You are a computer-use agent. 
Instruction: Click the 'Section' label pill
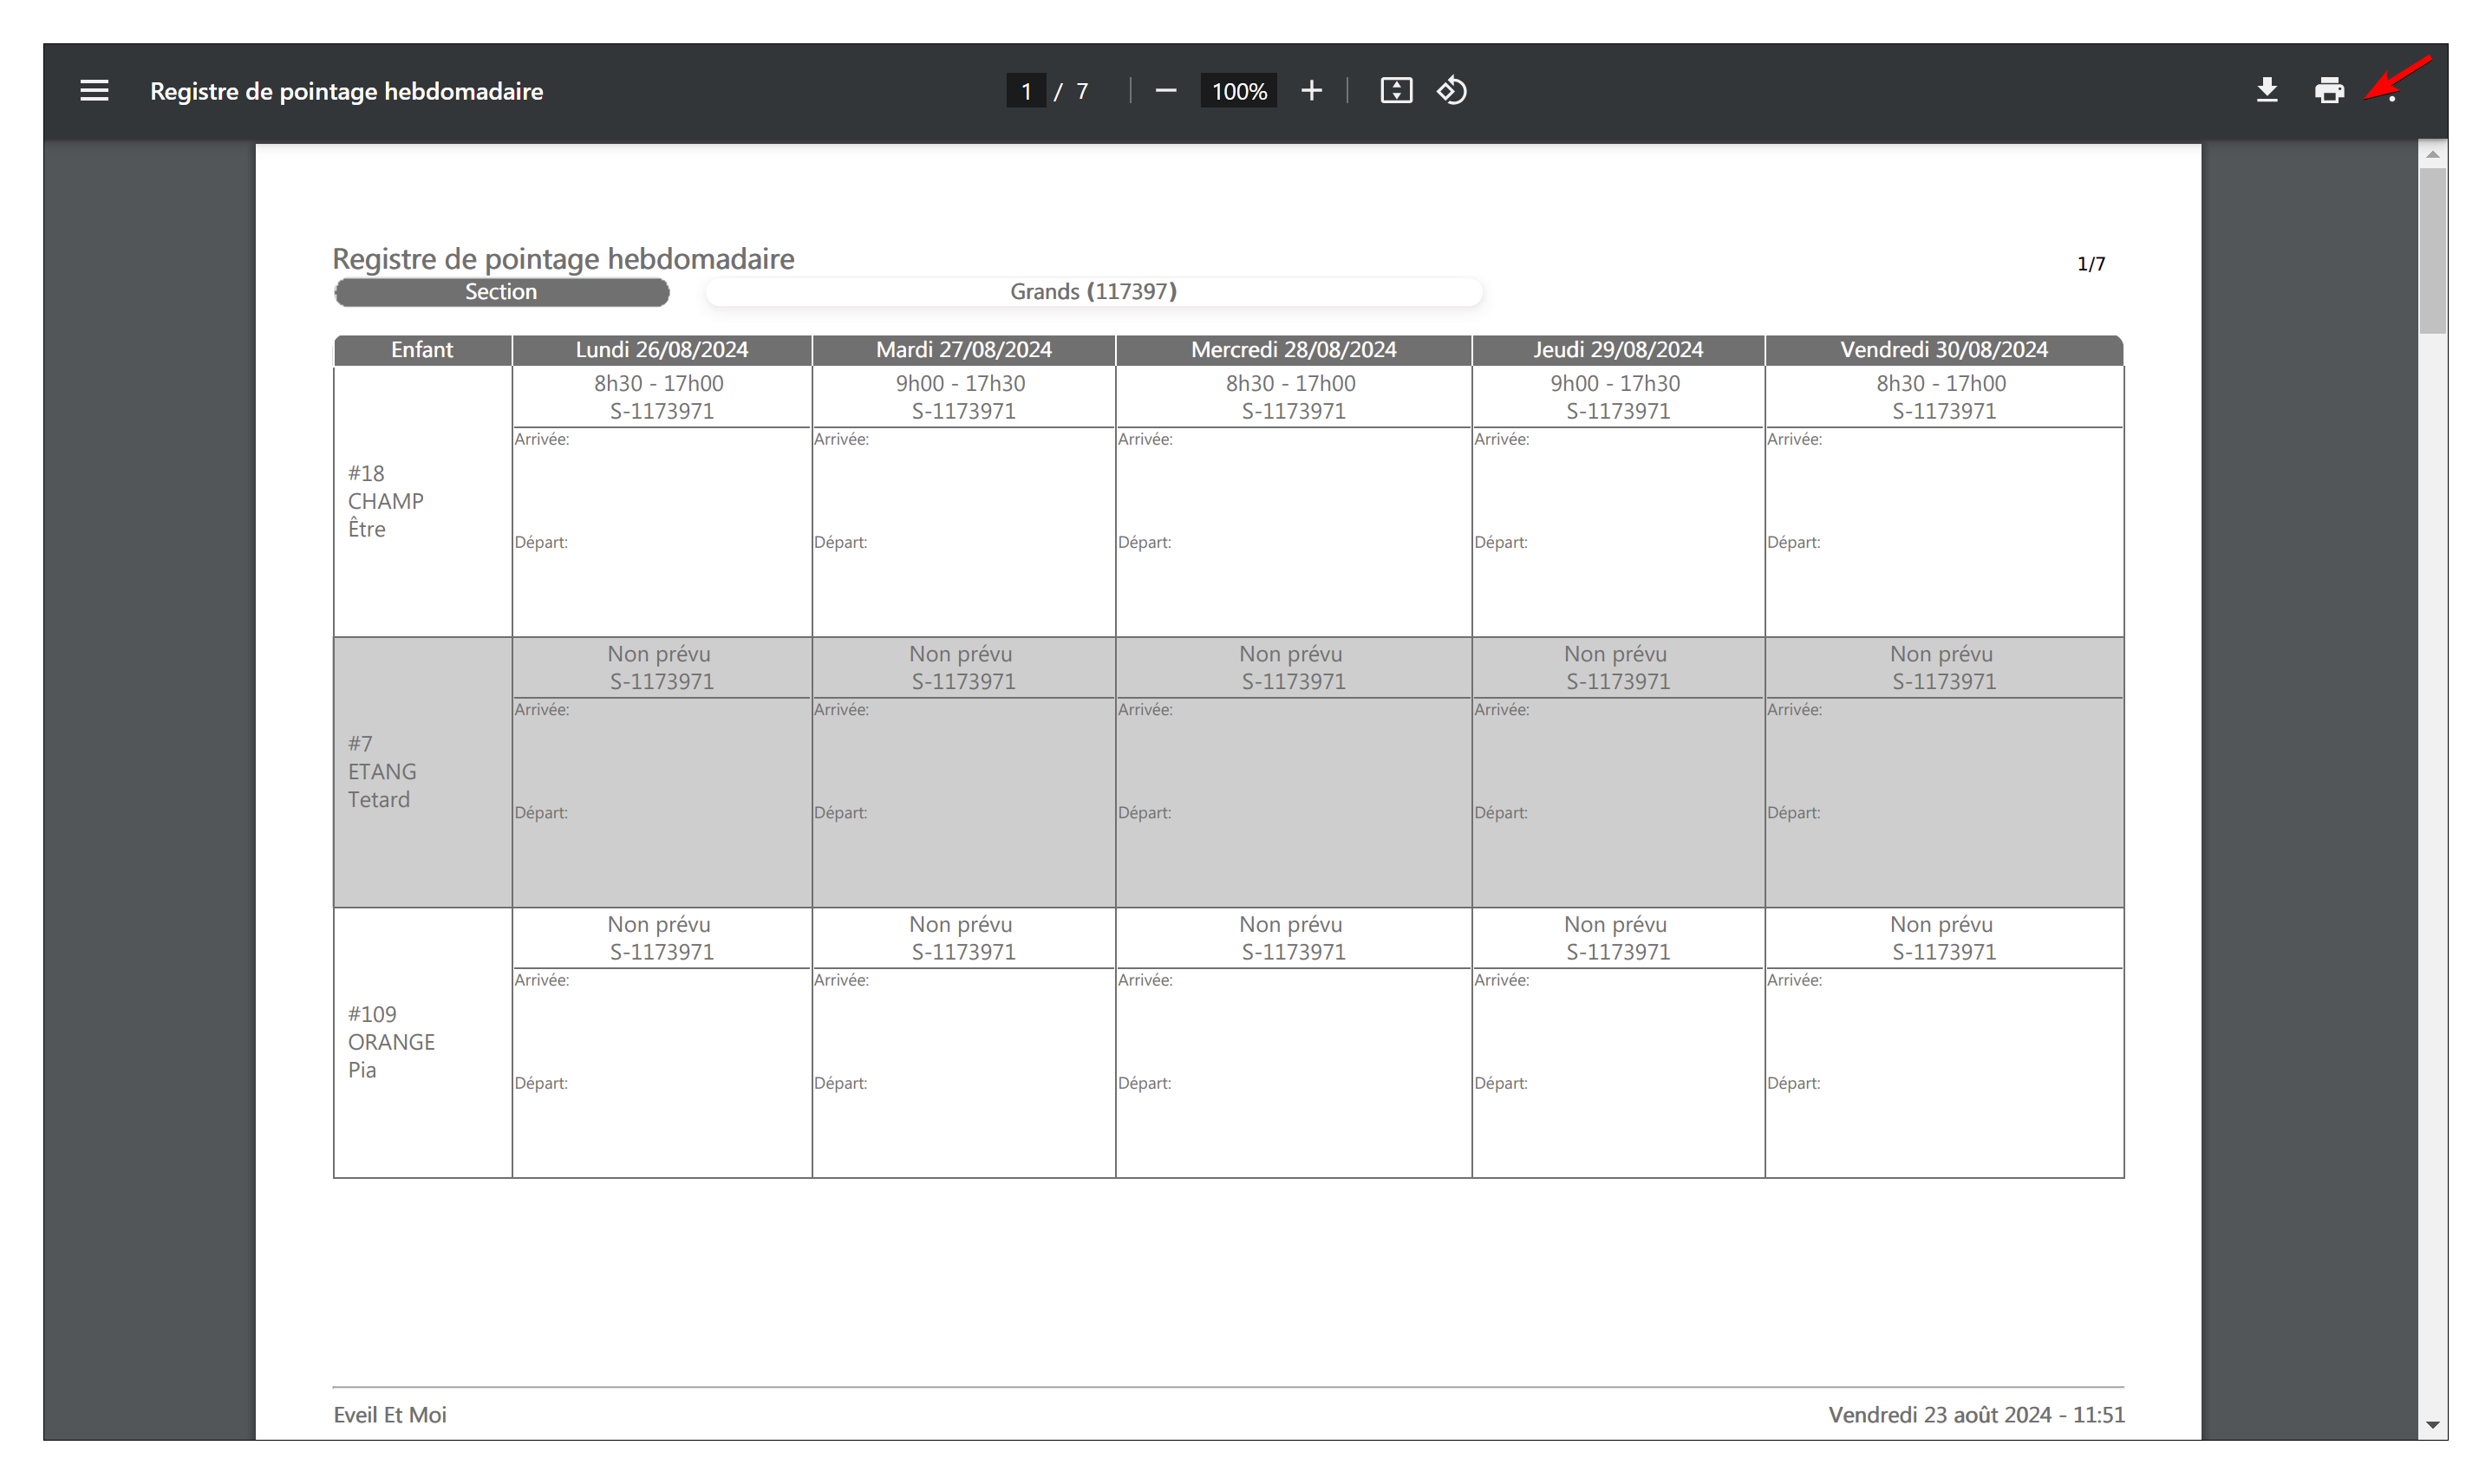(501, 292)
